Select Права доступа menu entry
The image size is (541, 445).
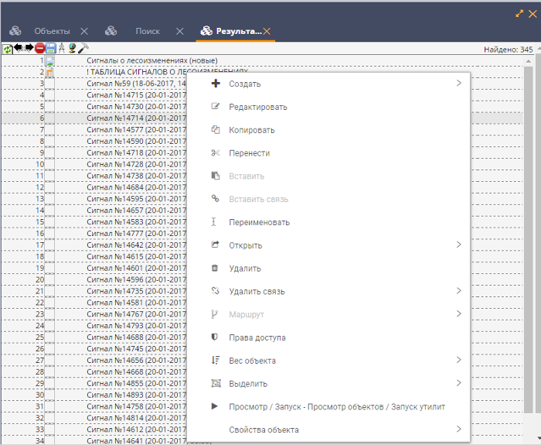257,337
